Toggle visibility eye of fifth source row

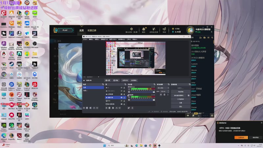tap(121, 101)
